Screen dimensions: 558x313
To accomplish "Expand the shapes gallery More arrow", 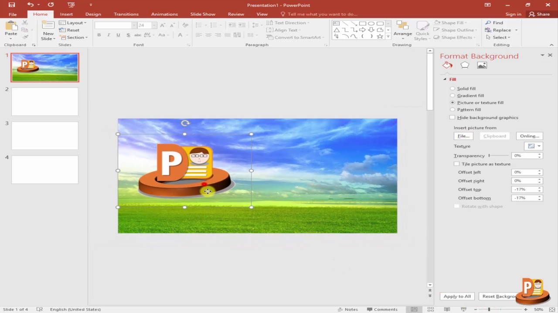I will pyautogui.click(x=388, y=37).
